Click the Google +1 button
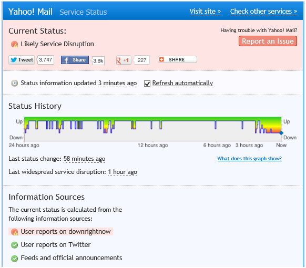 [x=124, y=60]
